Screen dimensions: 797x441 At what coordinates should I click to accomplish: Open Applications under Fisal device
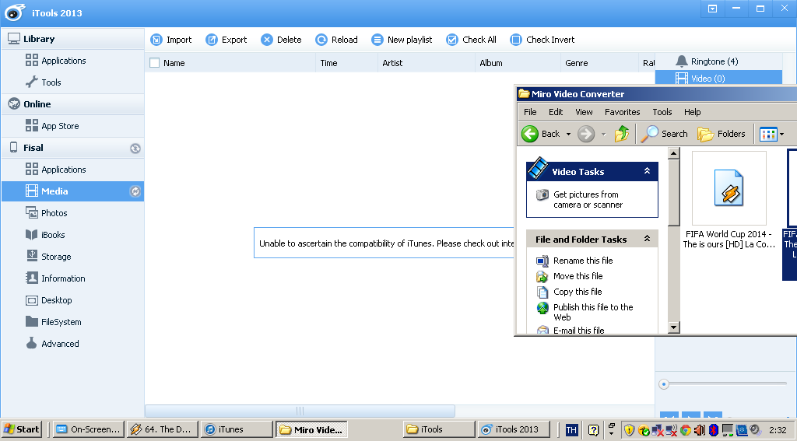coord(72,170)
